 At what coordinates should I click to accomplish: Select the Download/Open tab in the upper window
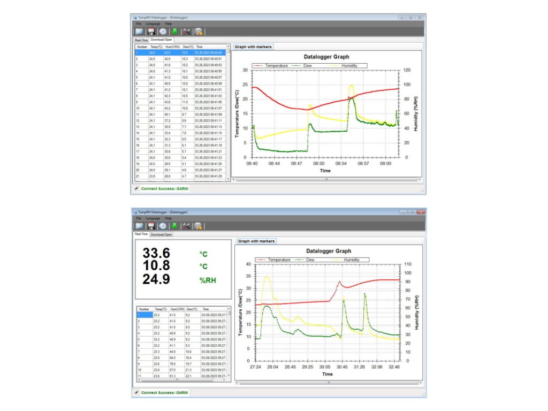click(x=162, y=40)
